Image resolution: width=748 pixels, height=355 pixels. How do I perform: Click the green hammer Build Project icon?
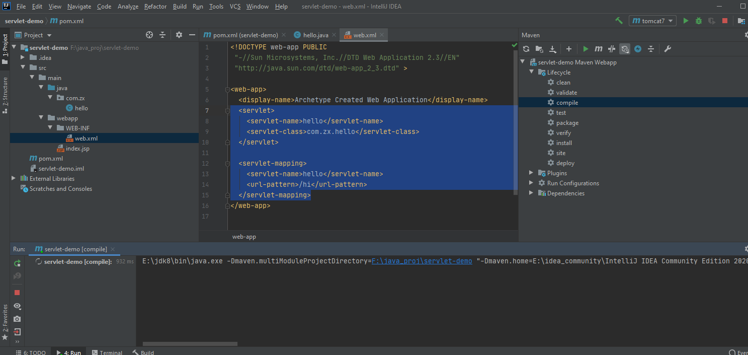(x=619, y=21)
